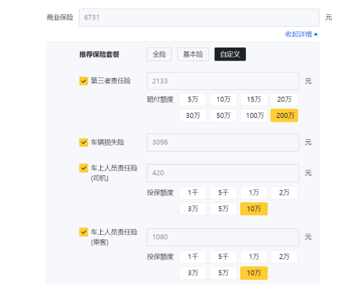
Task: Uncheck 车辆损失险 checkbox
Action: (x=83, y=142)
